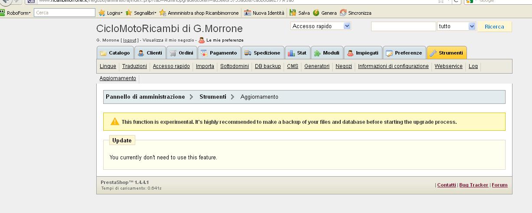Open Visualizza il mio negozio link

tap(168, 40)
